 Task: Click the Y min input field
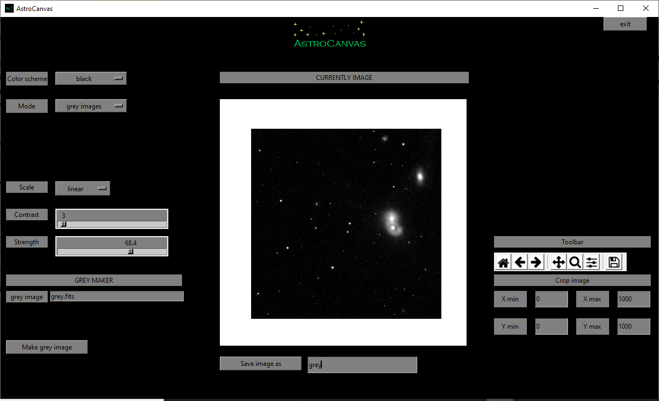[552, 326]
